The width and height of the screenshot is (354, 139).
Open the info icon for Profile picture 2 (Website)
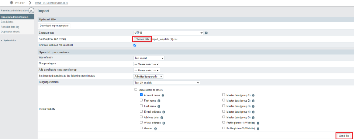coord(258,129)
